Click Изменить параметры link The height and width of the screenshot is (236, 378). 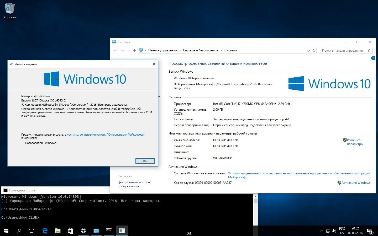(355, 142)
